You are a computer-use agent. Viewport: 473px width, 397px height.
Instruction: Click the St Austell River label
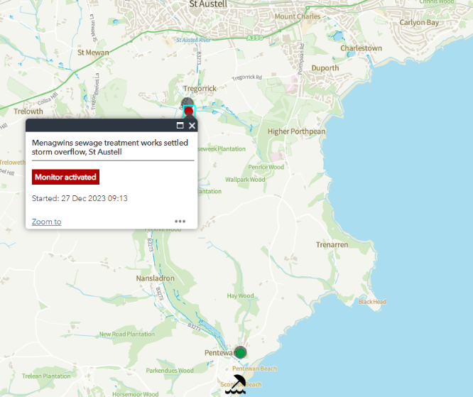click(193, 40)
